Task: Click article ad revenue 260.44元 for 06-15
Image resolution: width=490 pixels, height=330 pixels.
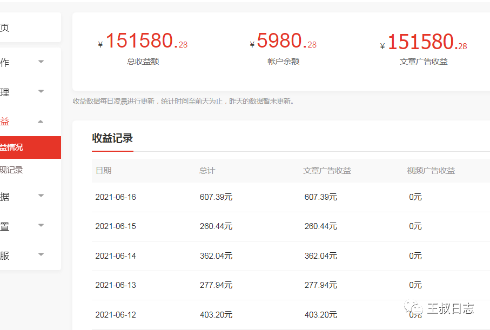Action: point(320,226)
